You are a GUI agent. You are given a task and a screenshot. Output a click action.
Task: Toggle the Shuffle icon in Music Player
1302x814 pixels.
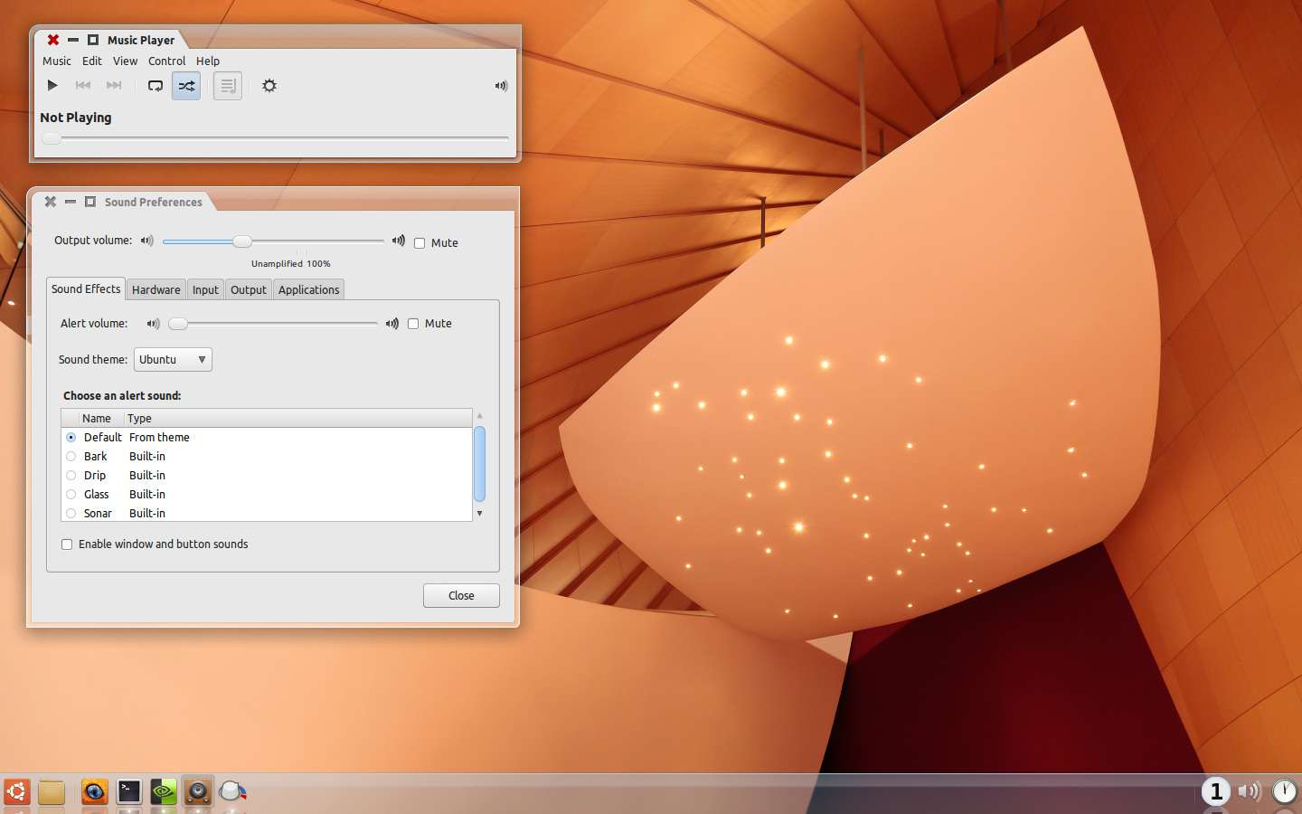(186, 86)
